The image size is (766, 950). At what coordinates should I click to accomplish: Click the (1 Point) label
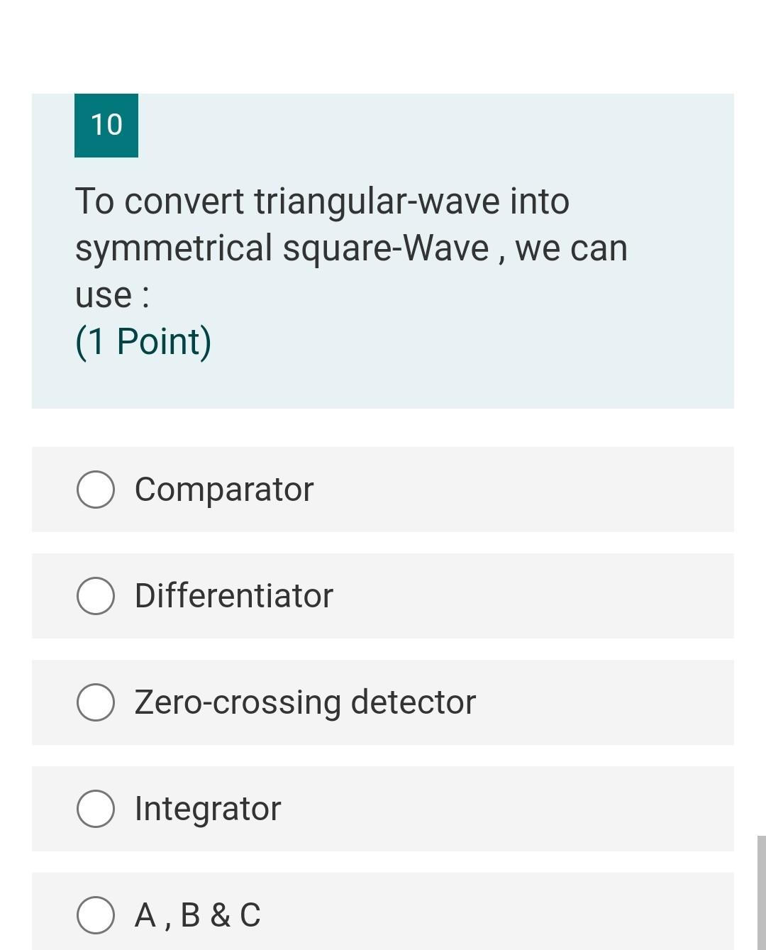tap(143, 341)
